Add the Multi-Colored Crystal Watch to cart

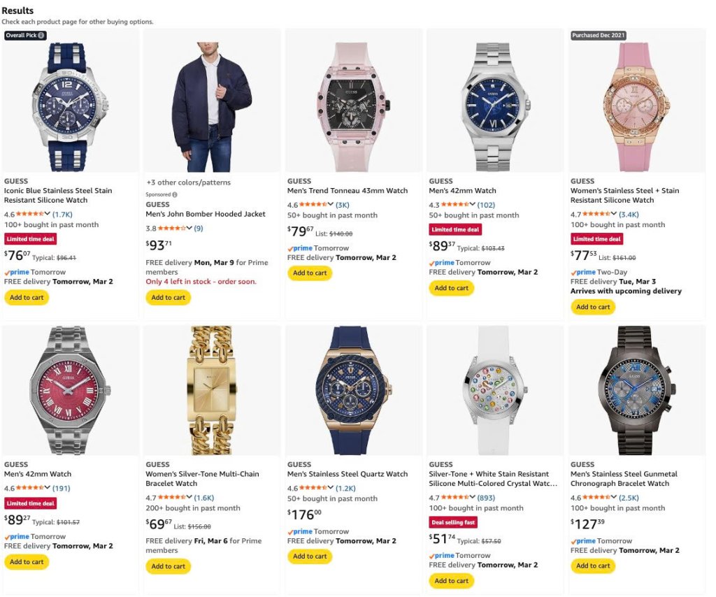pos(451,581)
